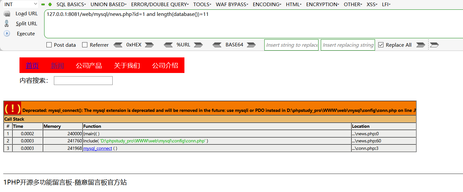
Task: Click the Deprecated mysql_connect error message
Action: click(x=219, y=110)
